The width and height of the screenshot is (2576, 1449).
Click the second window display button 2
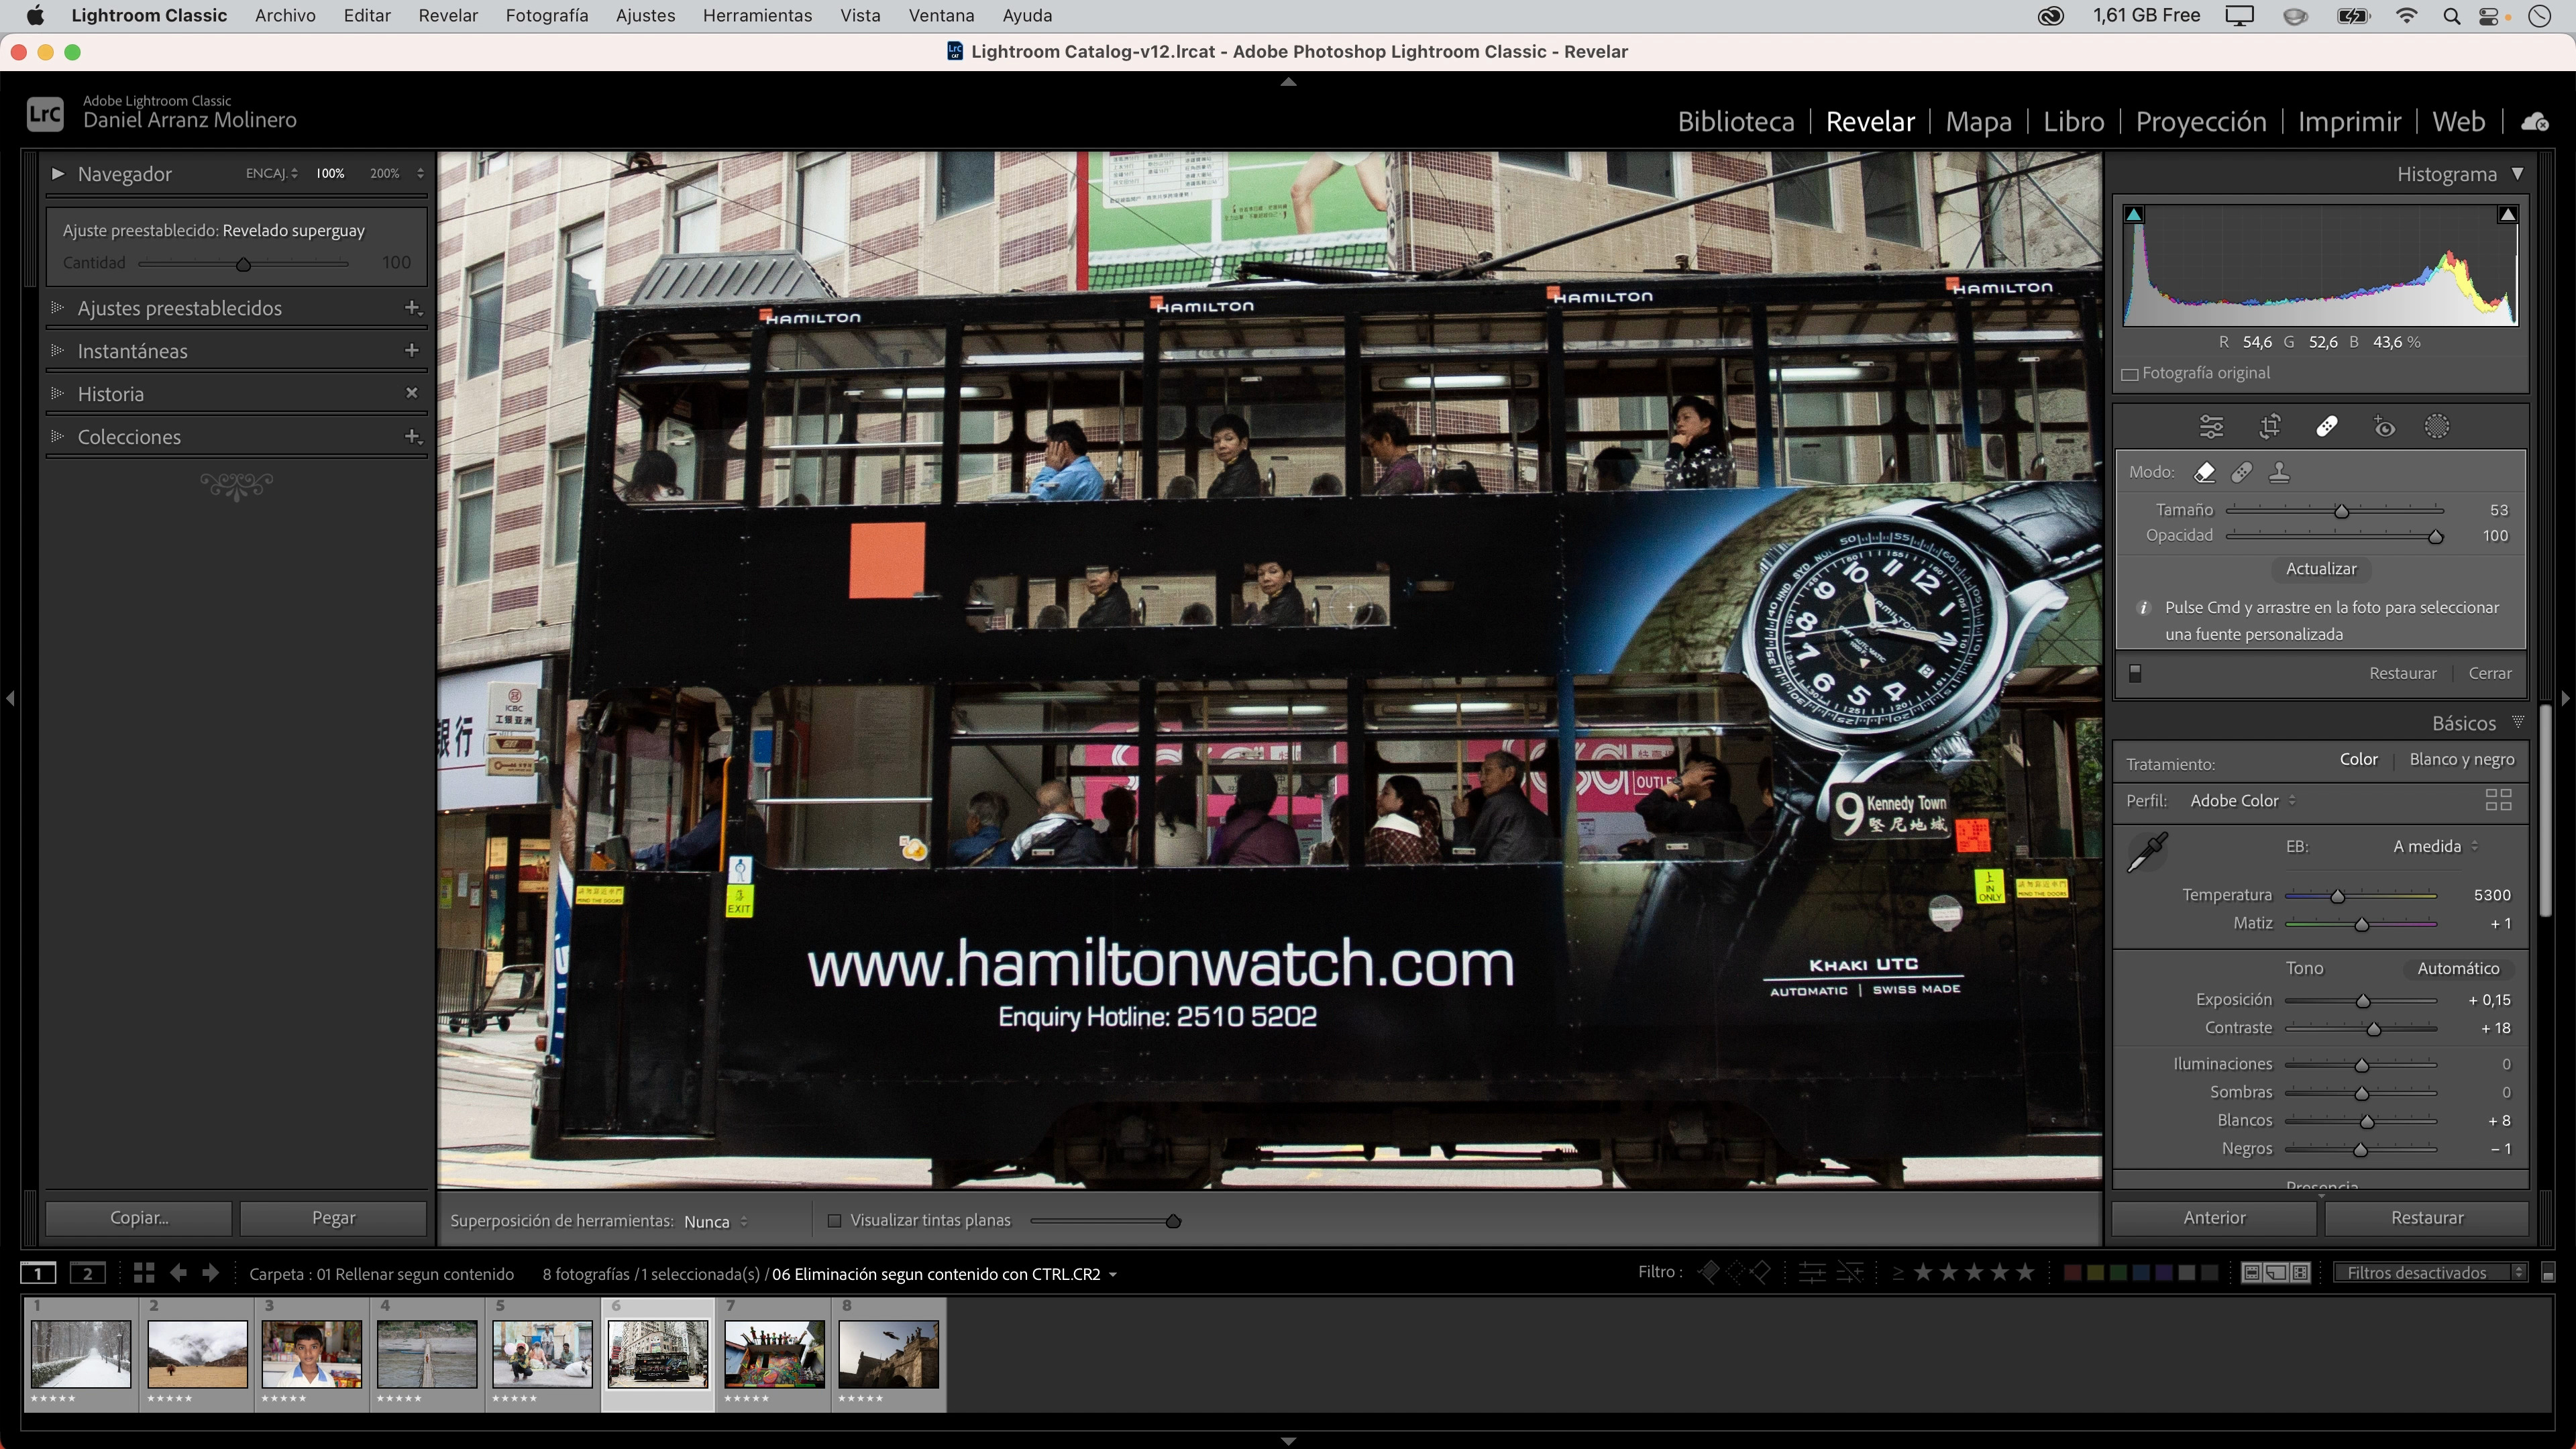tap(88, 1273)
